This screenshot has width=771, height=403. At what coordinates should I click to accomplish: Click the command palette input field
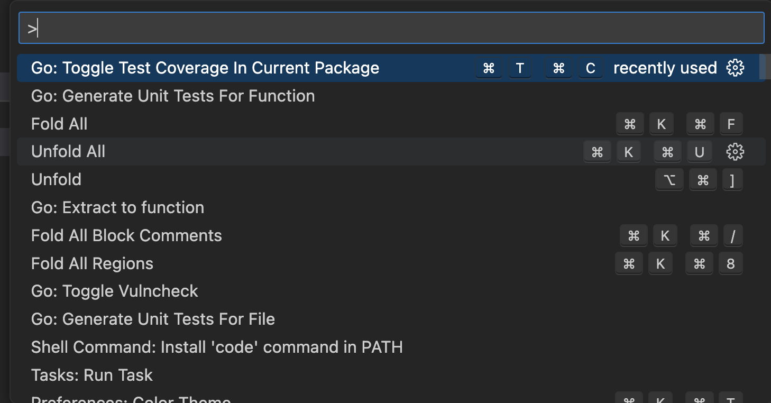tap(385, 27)
